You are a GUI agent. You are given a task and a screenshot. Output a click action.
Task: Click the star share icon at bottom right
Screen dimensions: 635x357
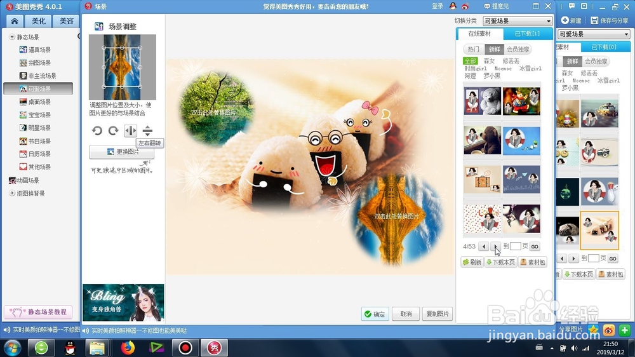coord(593,330)
